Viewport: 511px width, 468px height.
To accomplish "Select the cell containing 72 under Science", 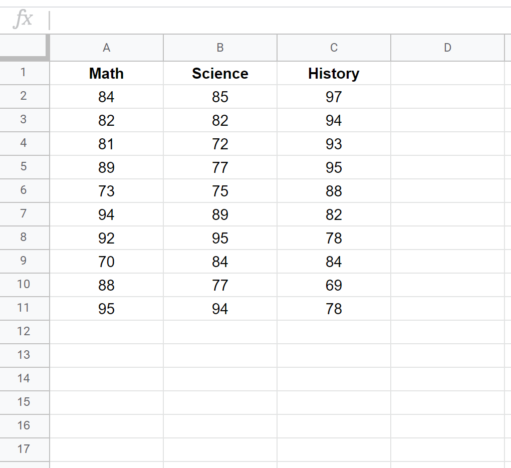I will coord(220,144).
